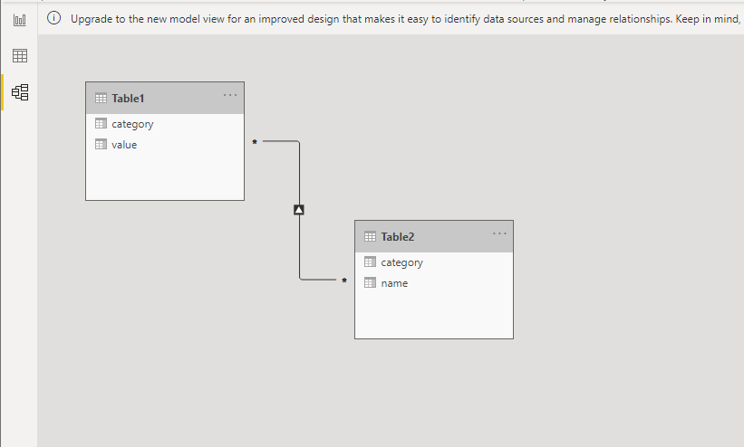This screenshot has width=744, height=447.
Task: Click the table icon beside Table1 title
Action: point(101,98)
